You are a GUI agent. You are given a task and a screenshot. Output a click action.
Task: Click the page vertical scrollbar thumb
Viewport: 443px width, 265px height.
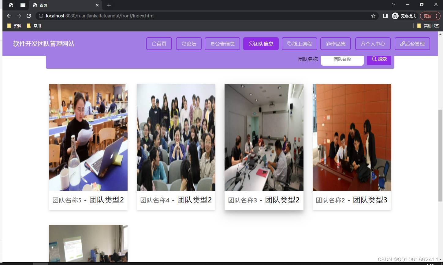(441, 155)
